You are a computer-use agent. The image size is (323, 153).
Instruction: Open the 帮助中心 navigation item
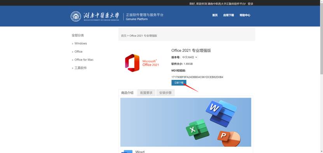pyautogui.click(x=245, y=15)
